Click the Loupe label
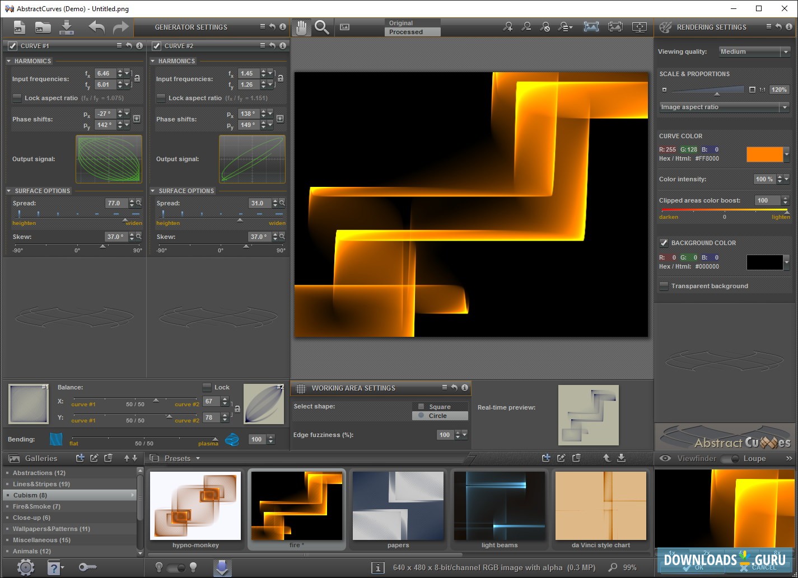 (754, 458)
